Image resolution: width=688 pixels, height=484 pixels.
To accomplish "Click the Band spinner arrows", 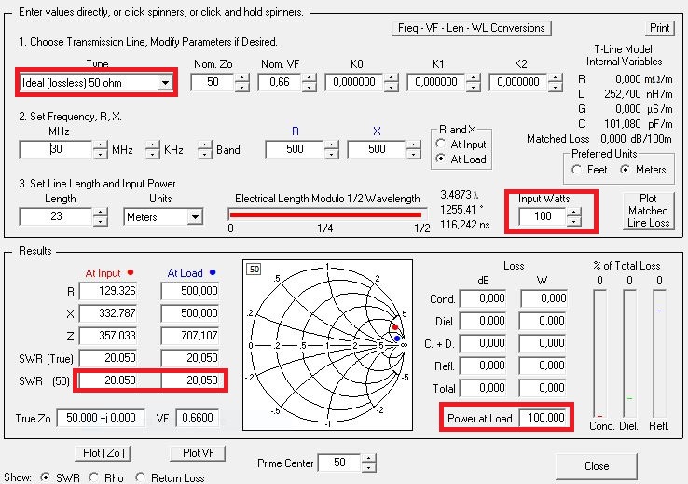I will tap(204, 149).
